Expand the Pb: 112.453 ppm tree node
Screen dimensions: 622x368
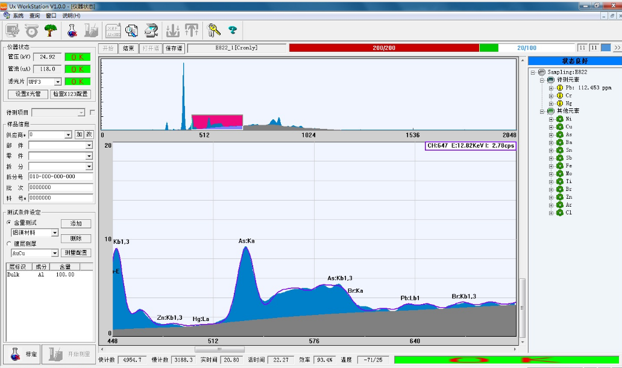[x=551, y=88]
